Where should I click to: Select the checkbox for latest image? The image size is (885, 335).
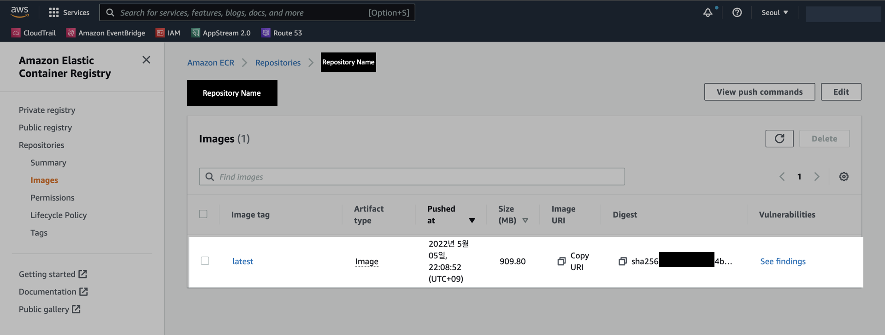205,261
